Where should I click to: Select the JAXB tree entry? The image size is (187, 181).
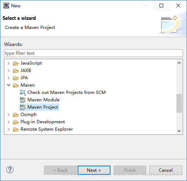[x=26, y=70]
